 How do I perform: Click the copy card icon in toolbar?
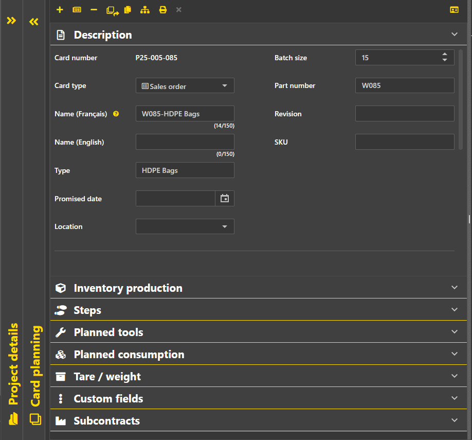click(x=128, y=10)
